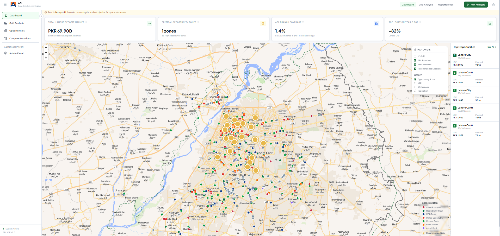Open the Lahore Cantt opportunity with 79/100 score
This screenshot has height=236, width=500.
(x=474, y=78)
